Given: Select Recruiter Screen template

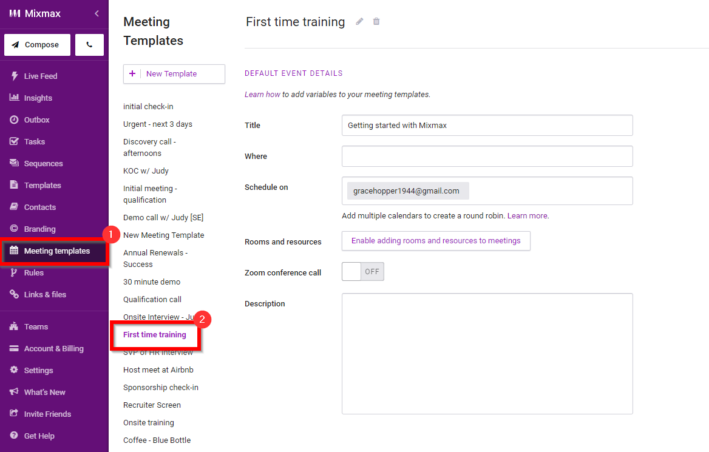Looking at the screenshot, I should pyautogui.click(x=152, y=405).
